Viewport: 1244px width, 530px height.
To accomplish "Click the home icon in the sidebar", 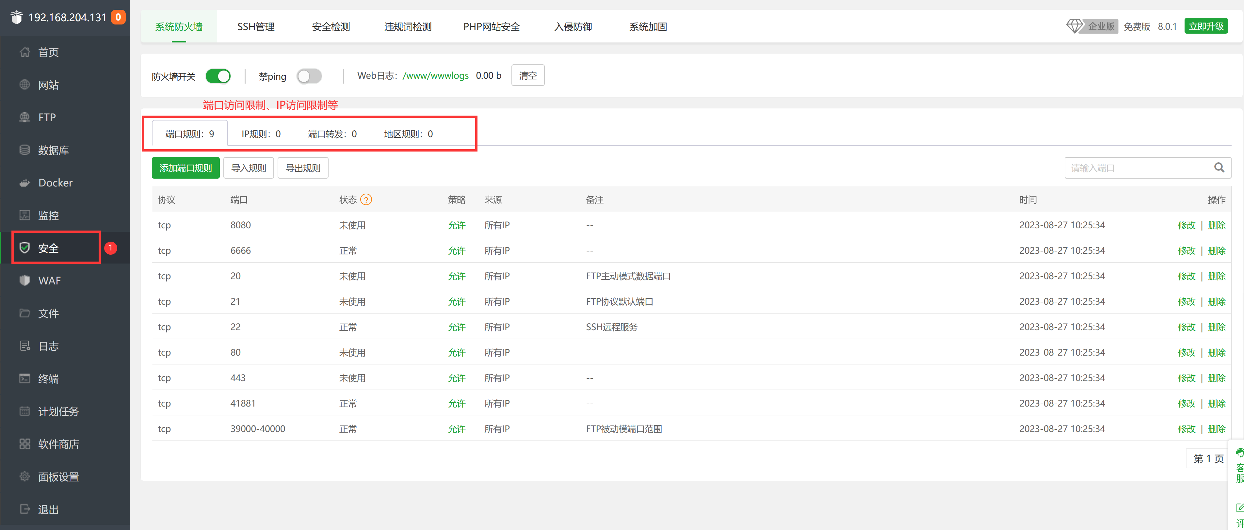I will point(24,52).
